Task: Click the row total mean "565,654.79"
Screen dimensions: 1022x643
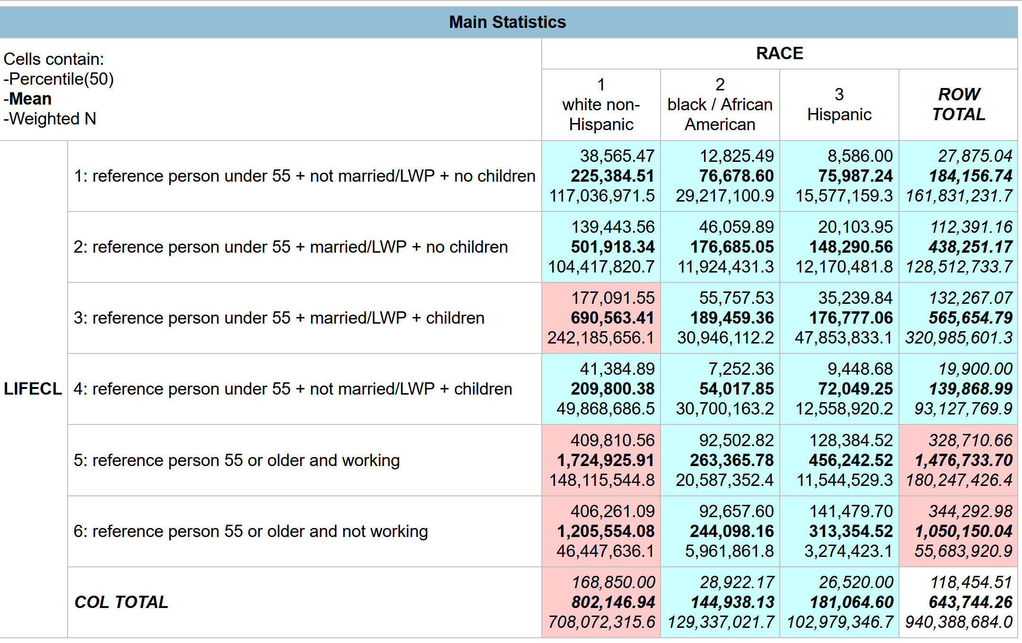Action: (x=970, y=318)
